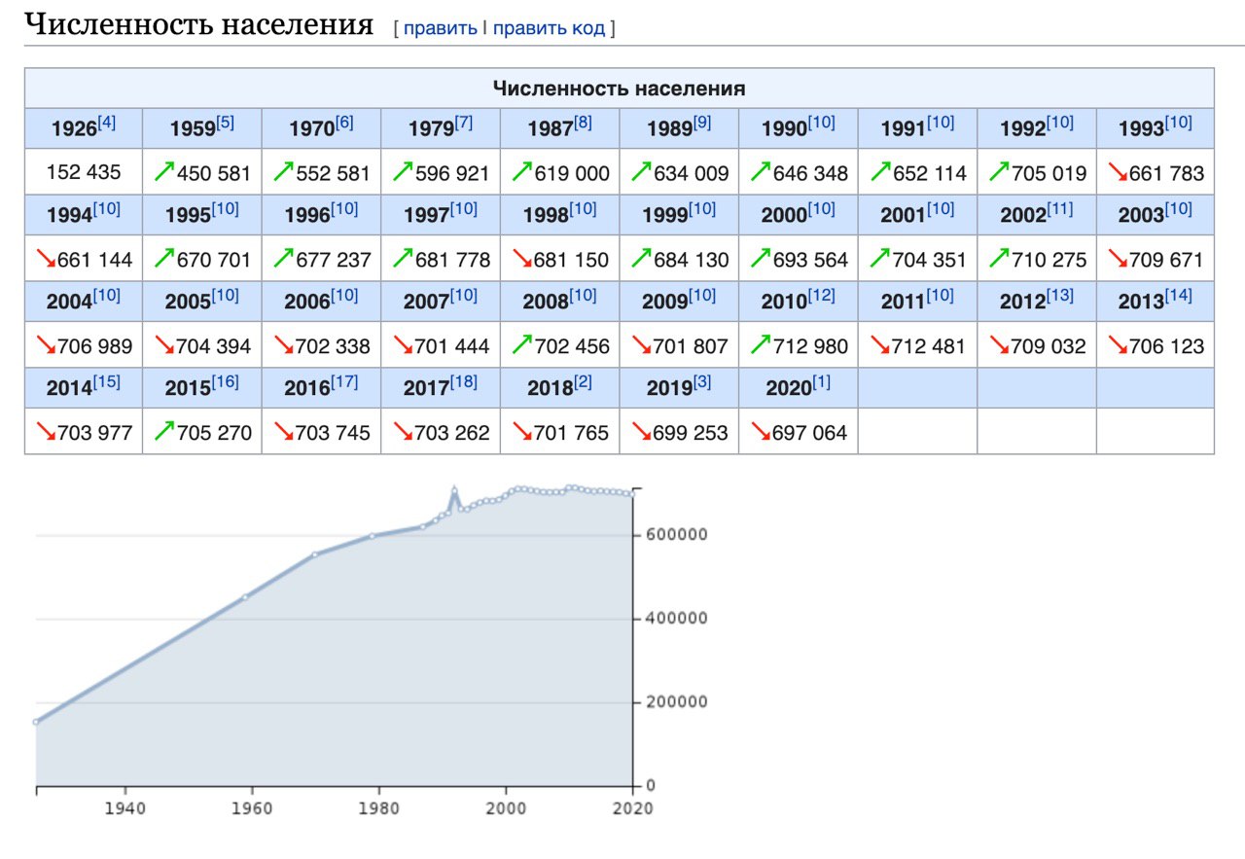Click the green up arrow before 702 456
The image size is (1245, 859).
[x=522, y=344]
